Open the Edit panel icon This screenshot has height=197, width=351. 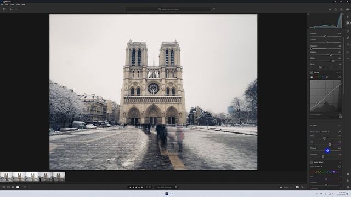pyautogui.click(x=348, y=23)
